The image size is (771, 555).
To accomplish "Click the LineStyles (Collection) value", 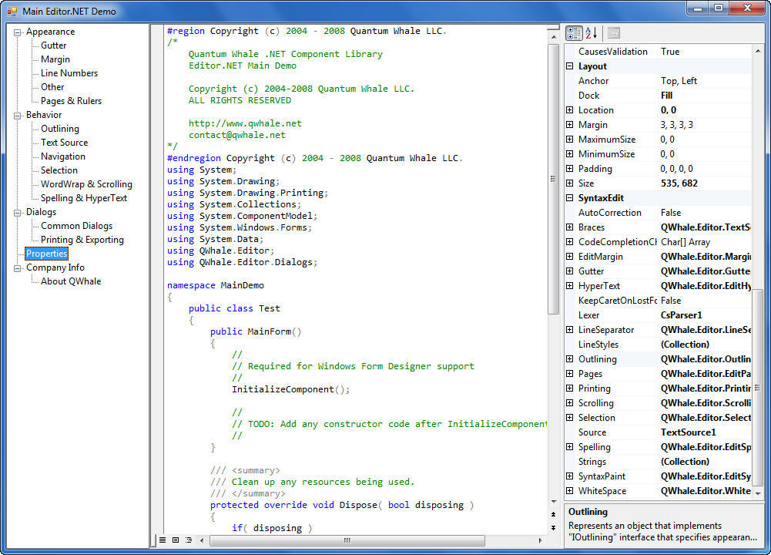I will 685,345.
